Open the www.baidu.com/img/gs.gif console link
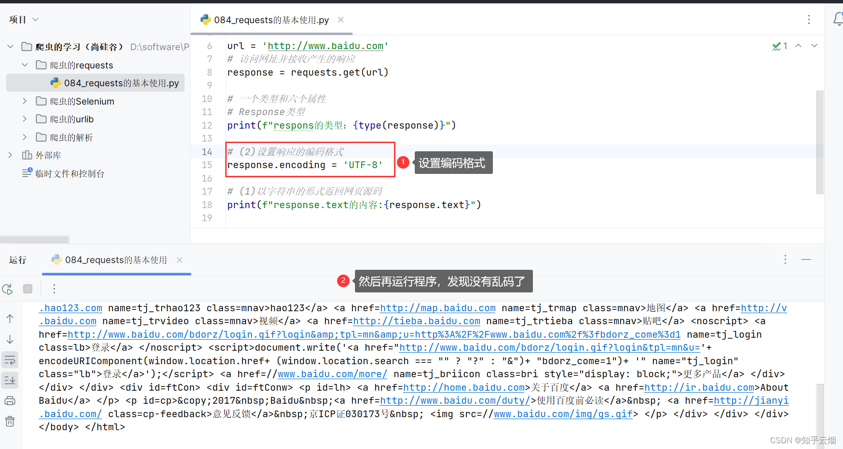The width and height of the screenshot is (843, 449). click(563, 414)
